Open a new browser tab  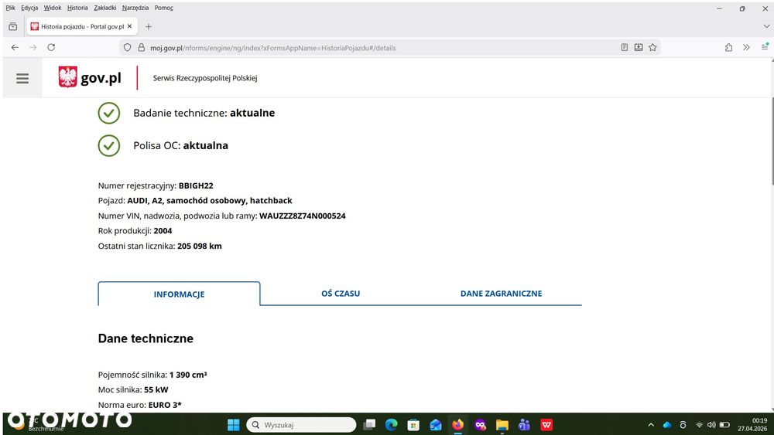tap(149, 26)
